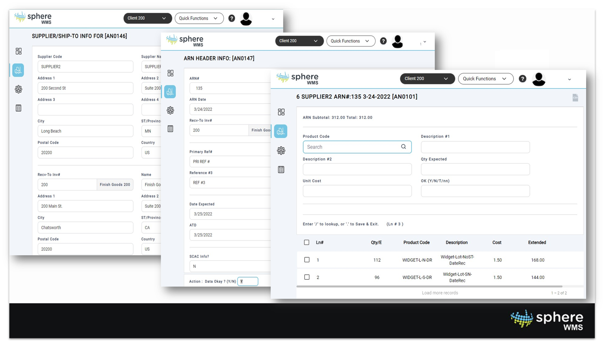Open the Client 200 dropdown
Viewport: 605px width, 342px height.
click(x=427, y=79)
